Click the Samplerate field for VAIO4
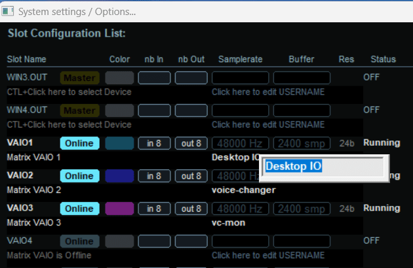 [240, 241]
